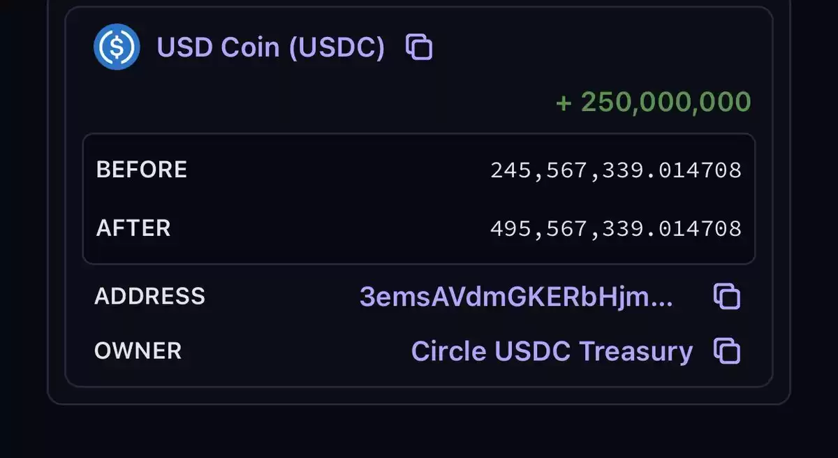Open the 3emsAVdmGKERbHjm... address link
838x458 pixels.
point(517,297)
